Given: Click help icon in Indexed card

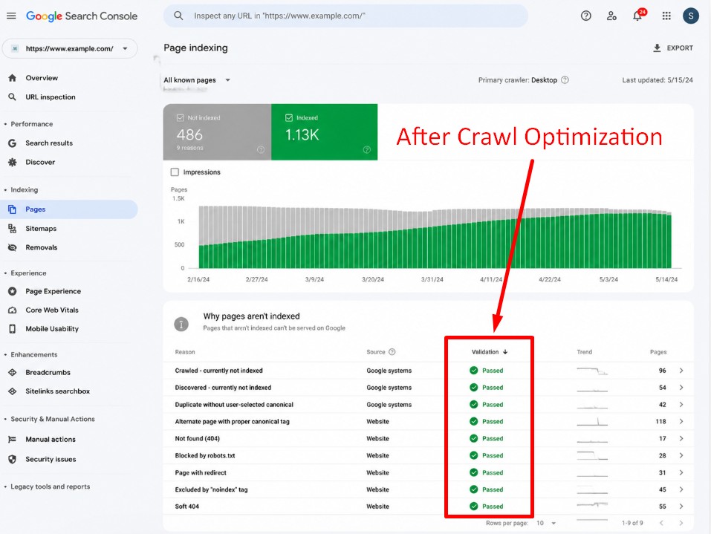Looking at the screenshot, I should [x=367, y=149].
